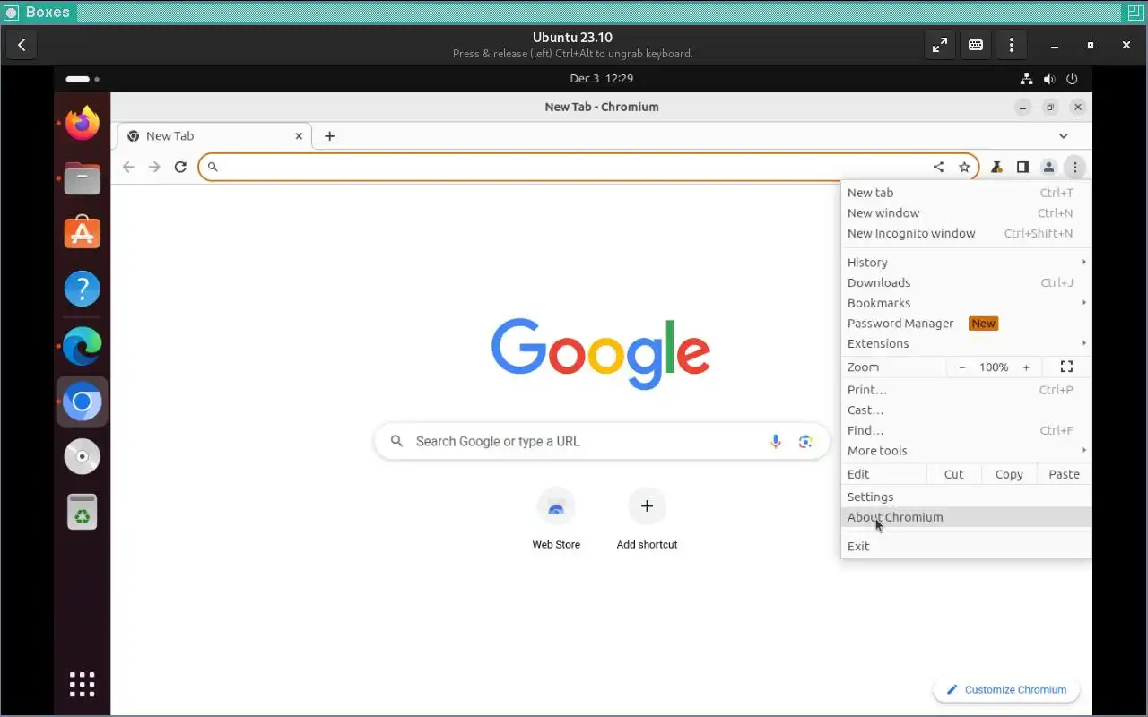Open Chrome Labs flask icon
This screenshot has height=717, width=1148.
[996, 167]
